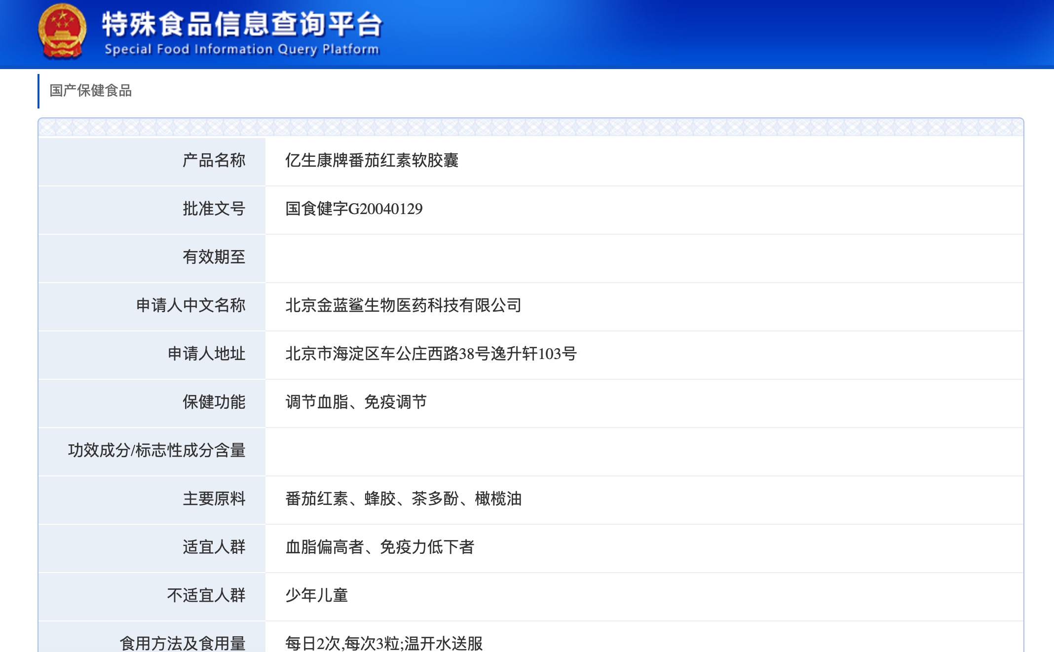
Task: Select the 国产保健食品 section heading
Action: coord(90,91)
